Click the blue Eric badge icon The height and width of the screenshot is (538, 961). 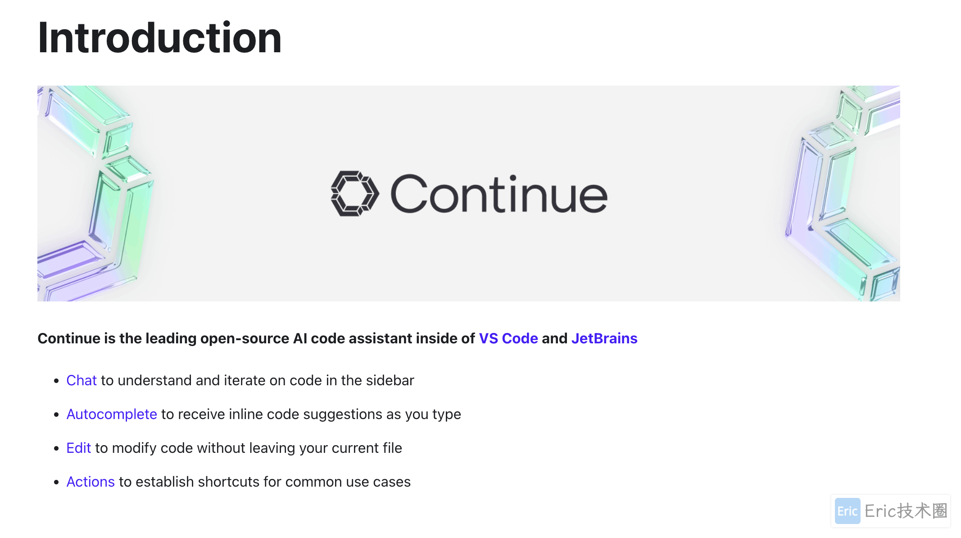pyautogui.click(x=847, y=511)
